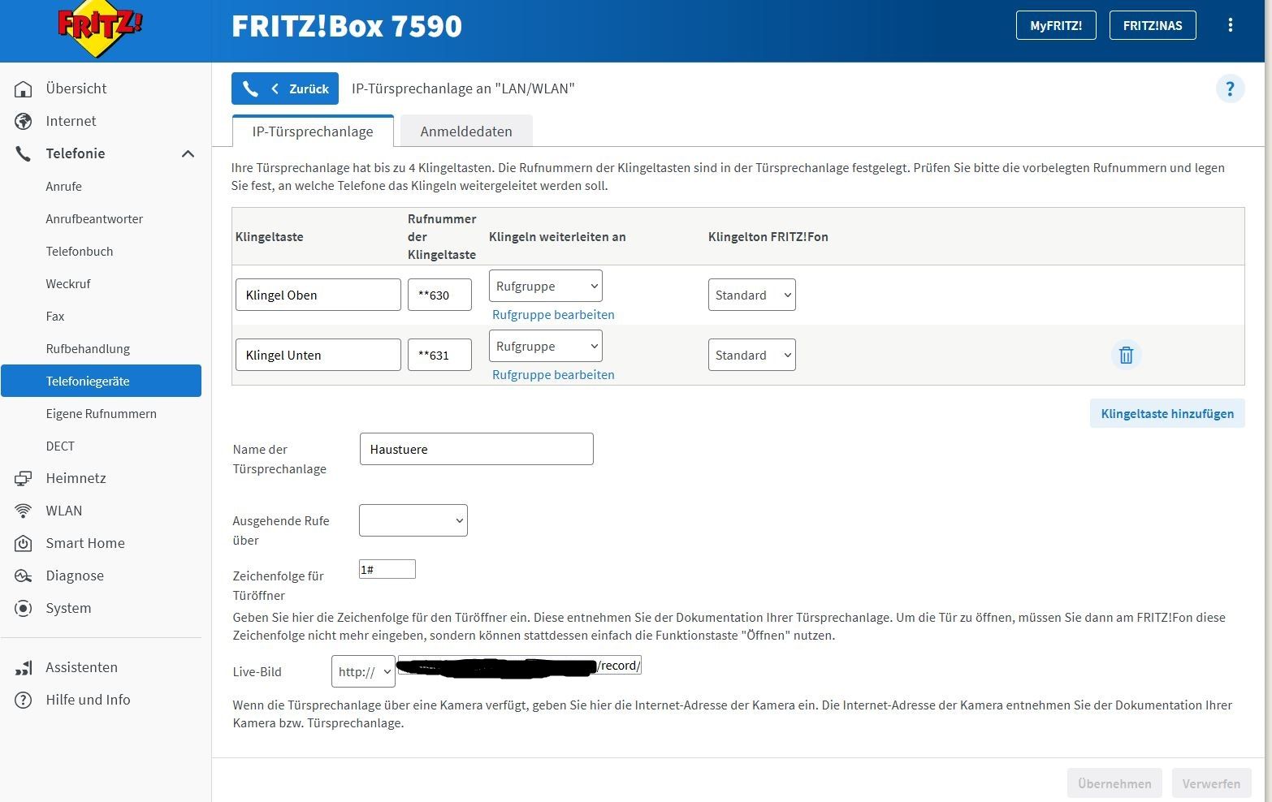Open Rufbehandlung settings
Viewport: 1272px width, 802px height.
tap(88, 348)
